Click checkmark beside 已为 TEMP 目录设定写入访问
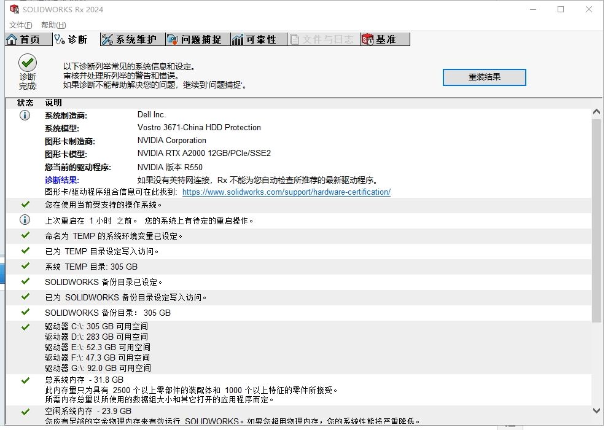 pyautogui.click(x=26, y=251)
